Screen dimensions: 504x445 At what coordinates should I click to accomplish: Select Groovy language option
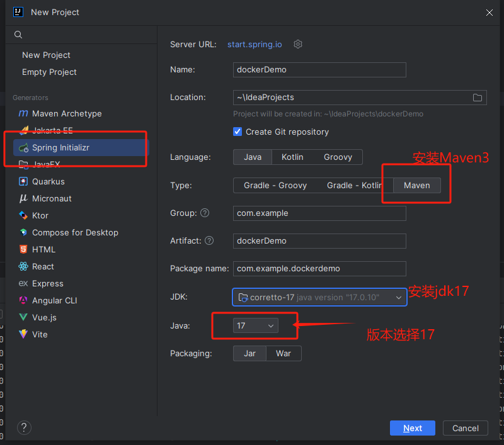(338, 157)
